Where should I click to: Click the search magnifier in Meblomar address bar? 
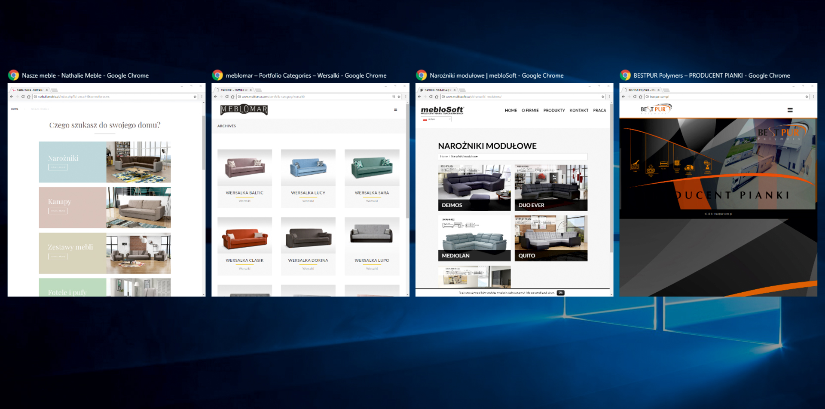click(x=394, y=97)
